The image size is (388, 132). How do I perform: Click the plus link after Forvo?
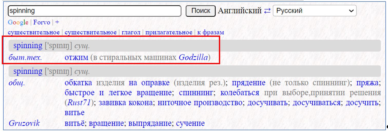[57, 22]
